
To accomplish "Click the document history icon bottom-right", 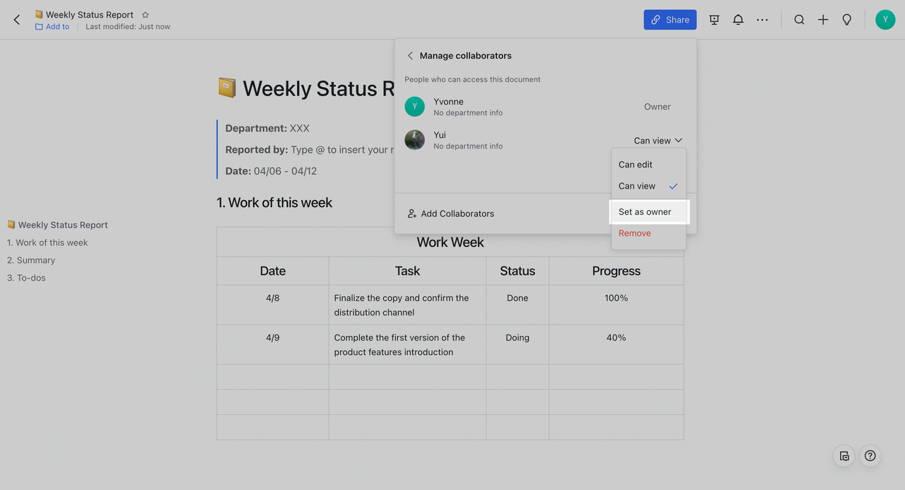I will point(844,456).
